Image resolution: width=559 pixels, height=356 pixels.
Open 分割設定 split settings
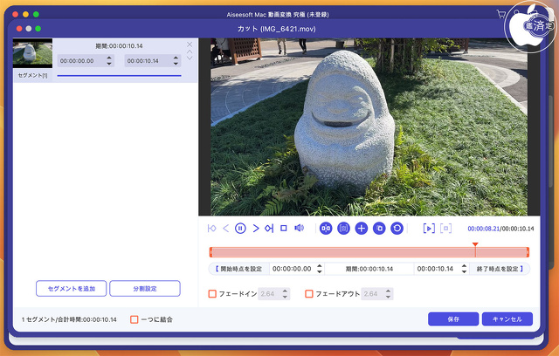[145, 288]
